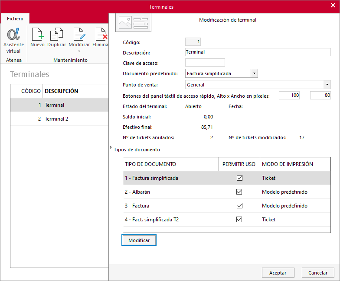Screen dimensions: 340x281
Task: Switch to the Fichero tab
Action: pos(15,19)
